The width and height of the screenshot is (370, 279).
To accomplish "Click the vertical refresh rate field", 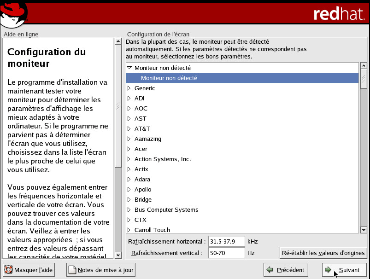I will 226,253.
